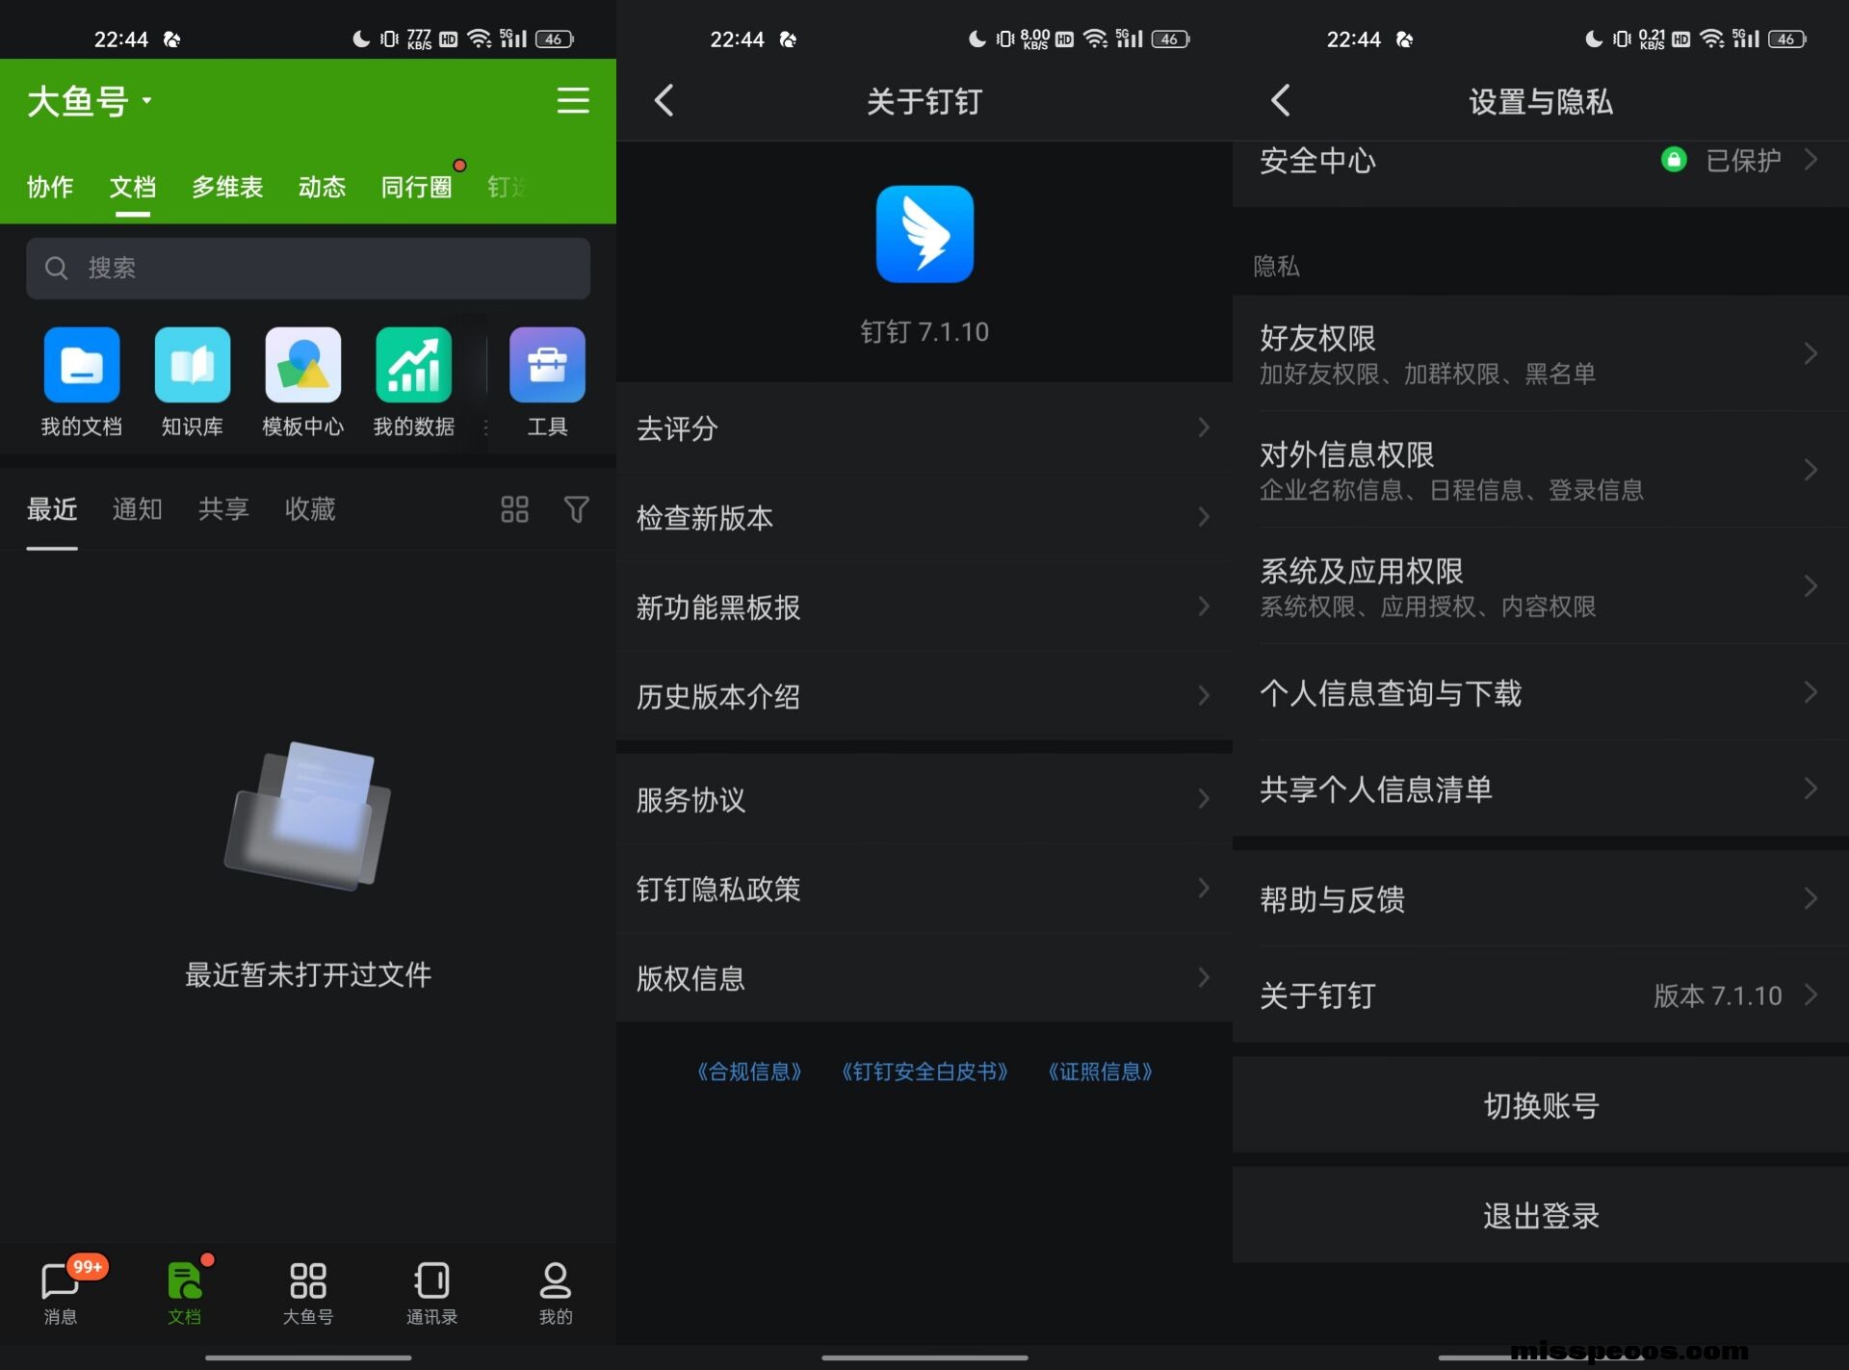Open 共享个人信息清单 entry

pos(1541,789)
